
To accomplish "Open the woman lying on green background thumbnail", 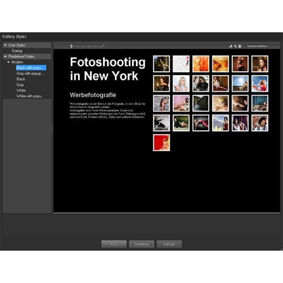I will (x=181, y=123).
